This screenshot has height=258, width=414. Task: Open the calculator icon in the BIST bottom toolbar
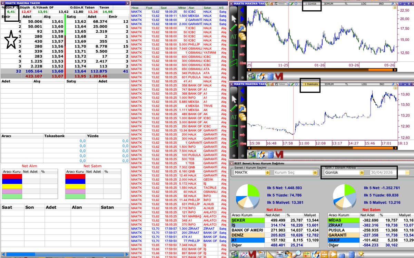coord(280,254)
